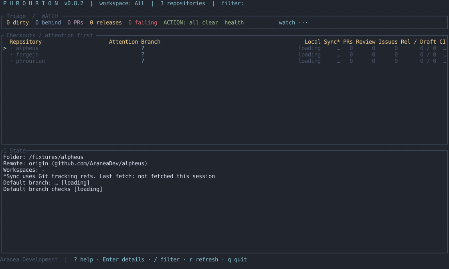Click the '1 State' panel title
This screenshot has width=449, height=269.
(14, 151)
